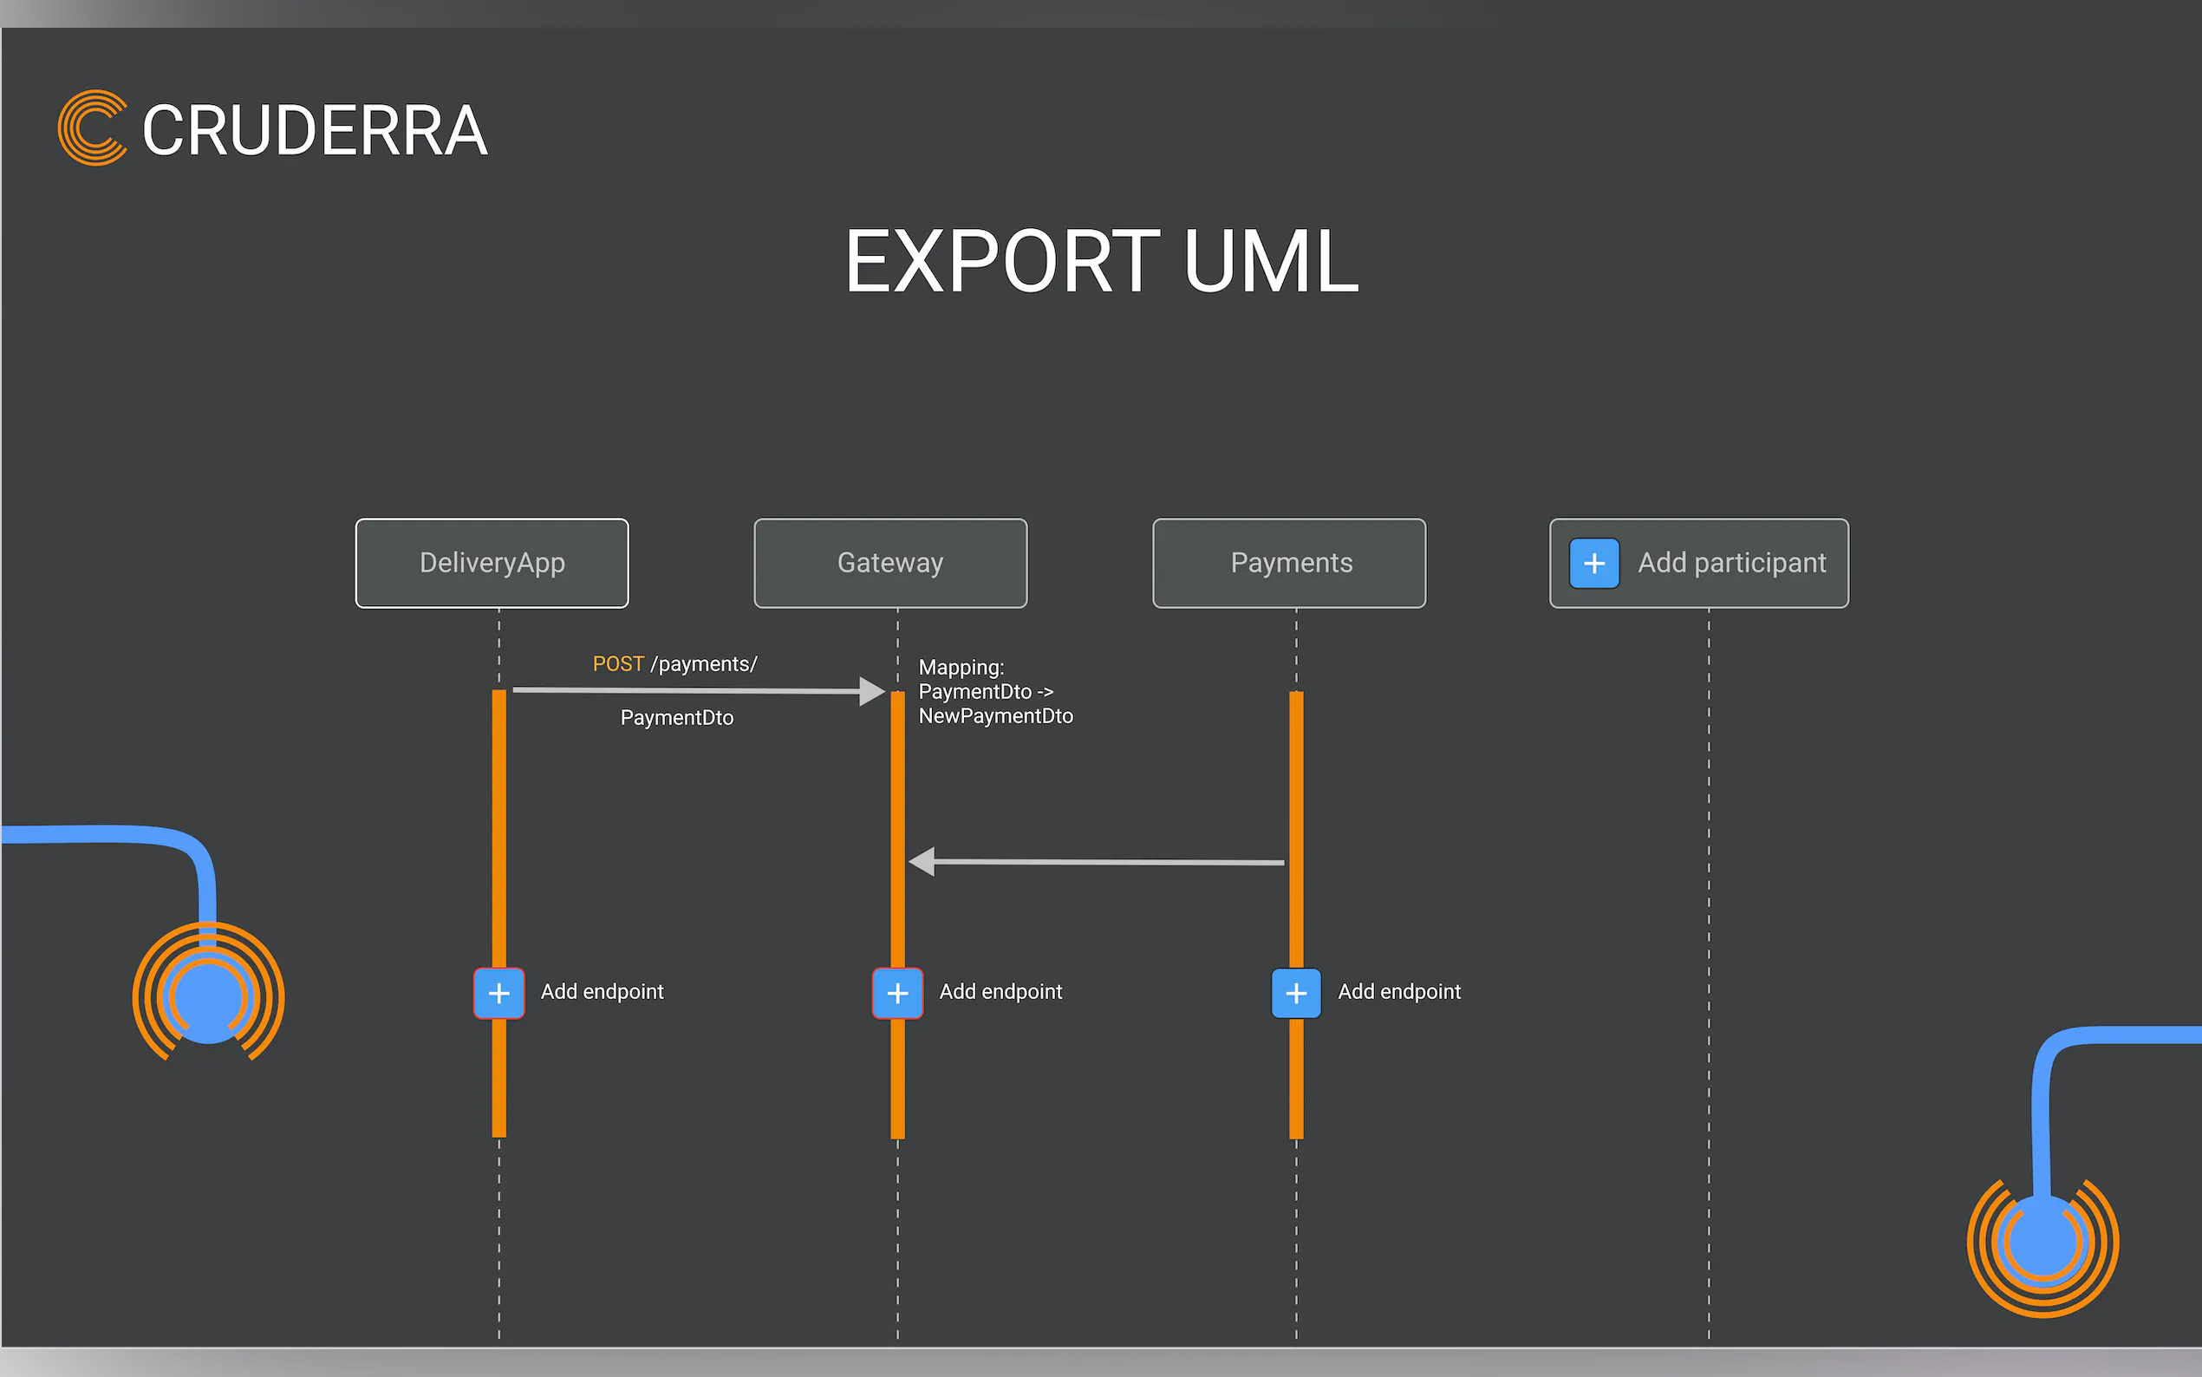
Task: Click the orange Payments activation bar
Action: [x=1296, y=774]
